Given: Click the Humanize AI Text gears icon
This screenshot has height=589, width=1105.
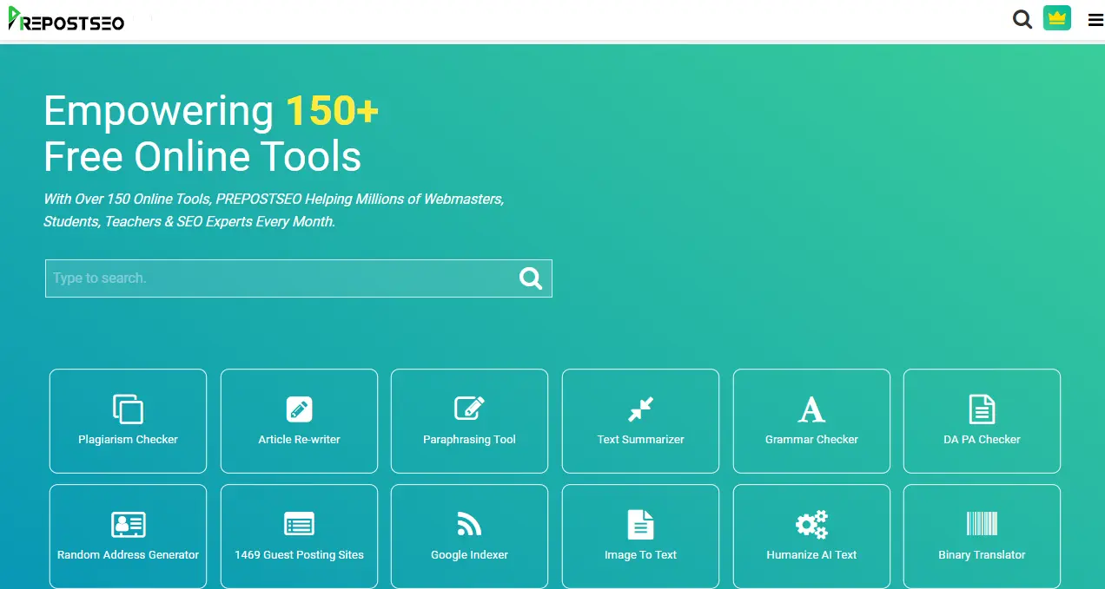Looking at the screenshot, I should click(811, 524).
